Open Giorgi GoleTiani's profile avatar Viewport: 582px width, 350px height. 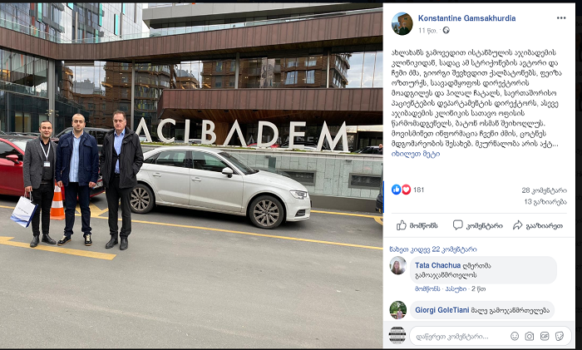(x=398, y=310)
